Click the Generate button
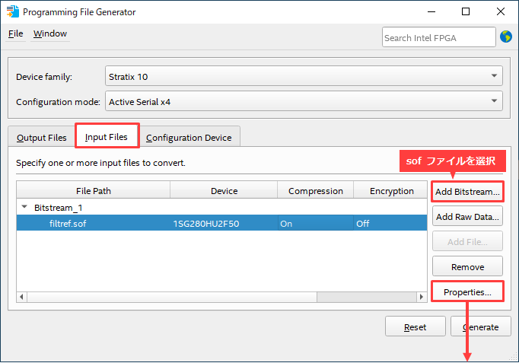The height and width of the screenshot is (363, 519). (479, 326)
